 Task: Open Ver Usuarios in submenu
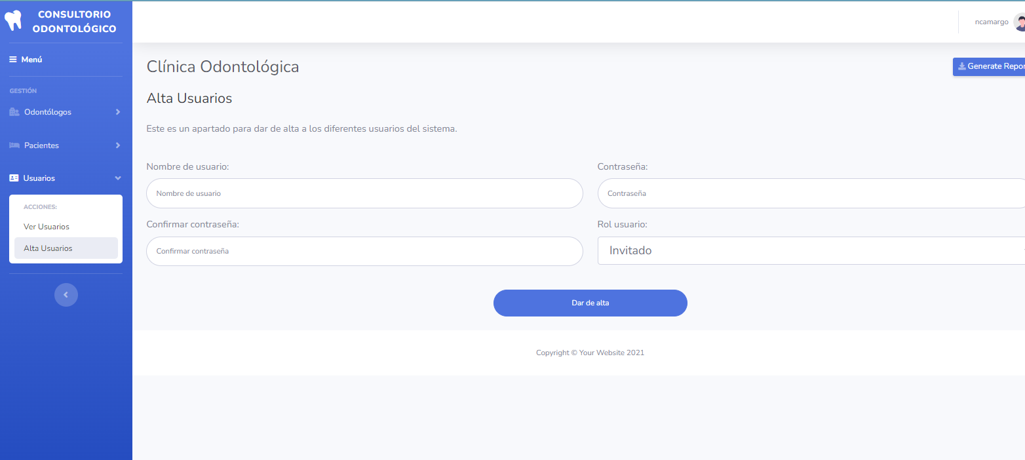tap(66, 227)
